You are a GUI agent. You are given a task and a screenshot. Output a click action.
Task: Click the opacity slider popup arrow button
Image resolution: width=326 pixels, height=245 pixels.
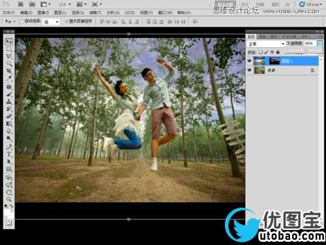click(x=319, y=43)
